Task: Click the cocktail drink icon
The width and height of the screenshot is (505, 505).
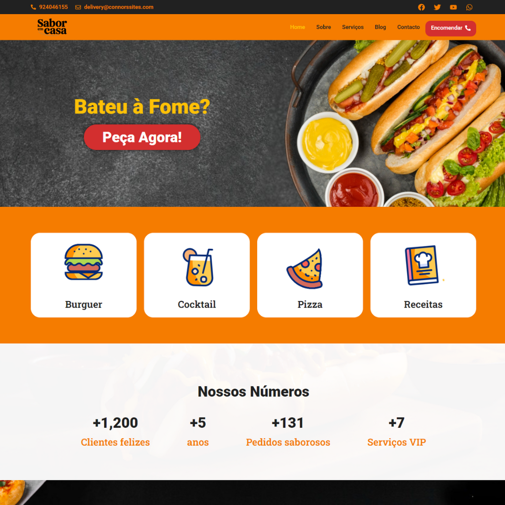Action: (198, 267)
